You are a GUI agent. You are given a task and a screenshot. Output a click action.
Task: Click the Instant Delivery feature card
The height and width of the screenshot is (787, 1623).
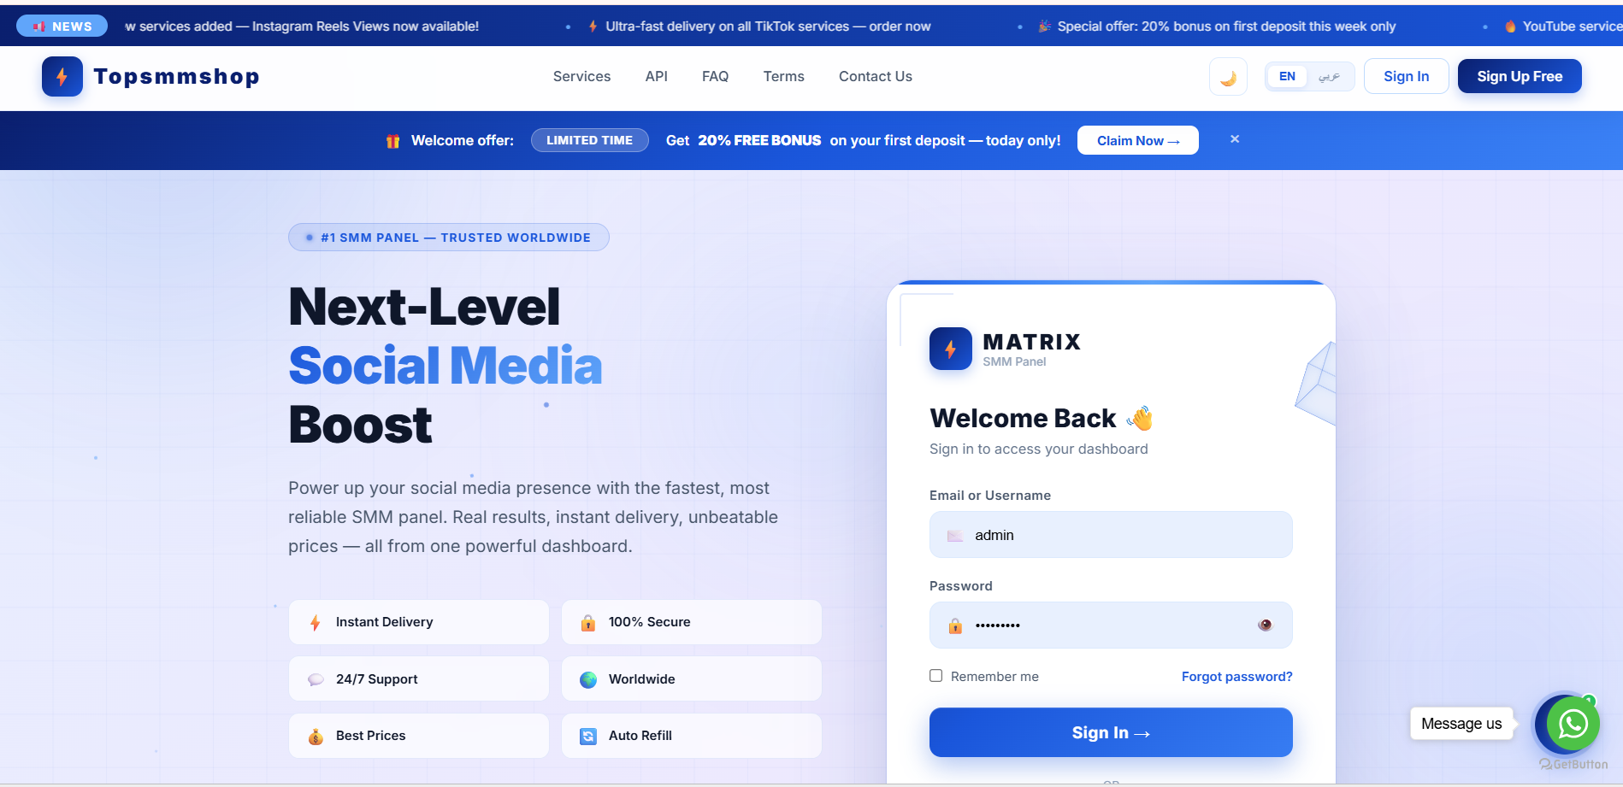(418, 622)
